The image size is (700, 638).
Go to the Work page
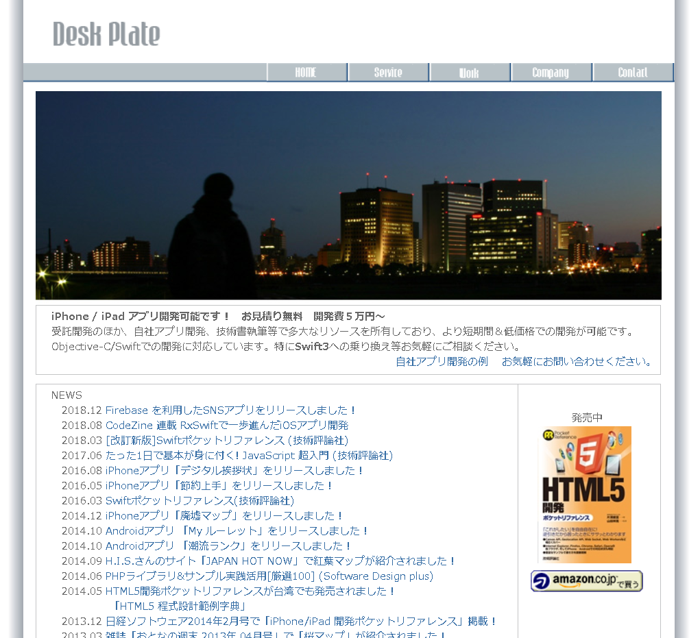pos(470,72)
